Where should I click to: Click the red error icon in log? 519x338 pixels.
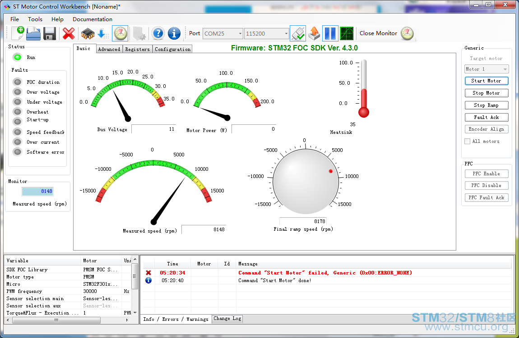pyautogui.click(x=148, y=273)
